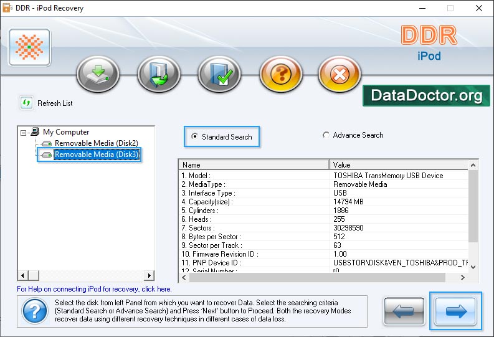Click the drive download toolbar icon

click(x=98, y=76)
